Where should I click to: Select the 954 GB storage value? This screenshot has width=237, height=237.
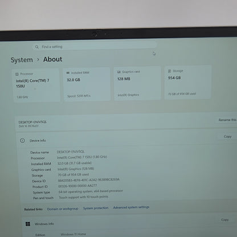tap(174, 77)
